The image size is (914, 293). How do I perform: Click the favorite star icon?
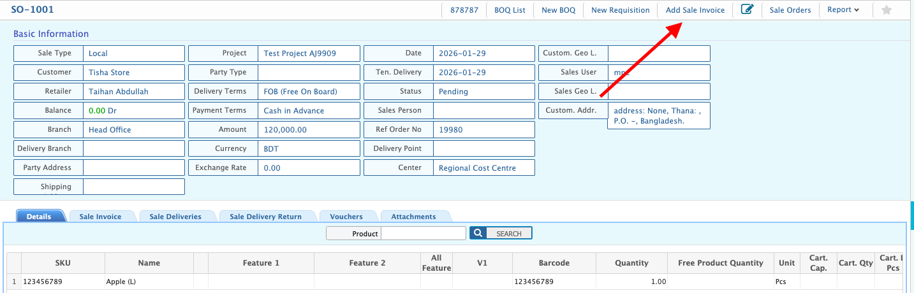point(886,10)
